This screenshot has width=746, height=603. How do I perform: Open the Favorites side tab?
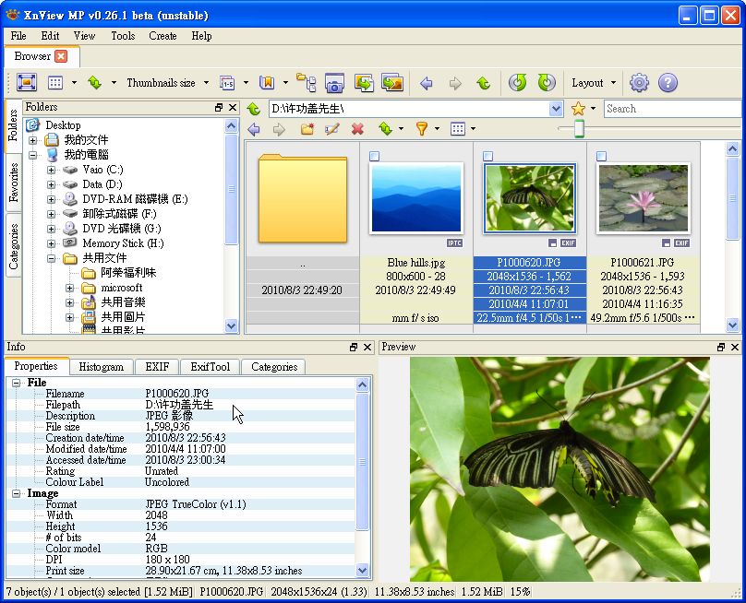pyautogui.click(x=13, y=183)
